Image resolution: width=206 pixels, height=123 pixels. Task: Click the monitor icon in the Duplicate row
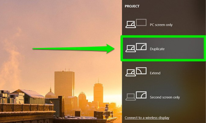141,47
